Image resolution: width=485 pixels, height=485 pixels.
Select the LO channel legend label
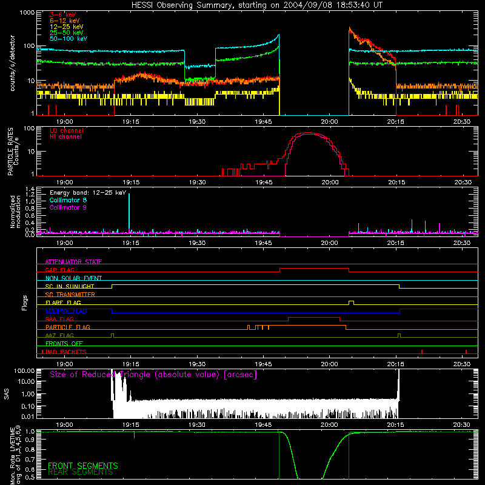click(x=67, y=130)
